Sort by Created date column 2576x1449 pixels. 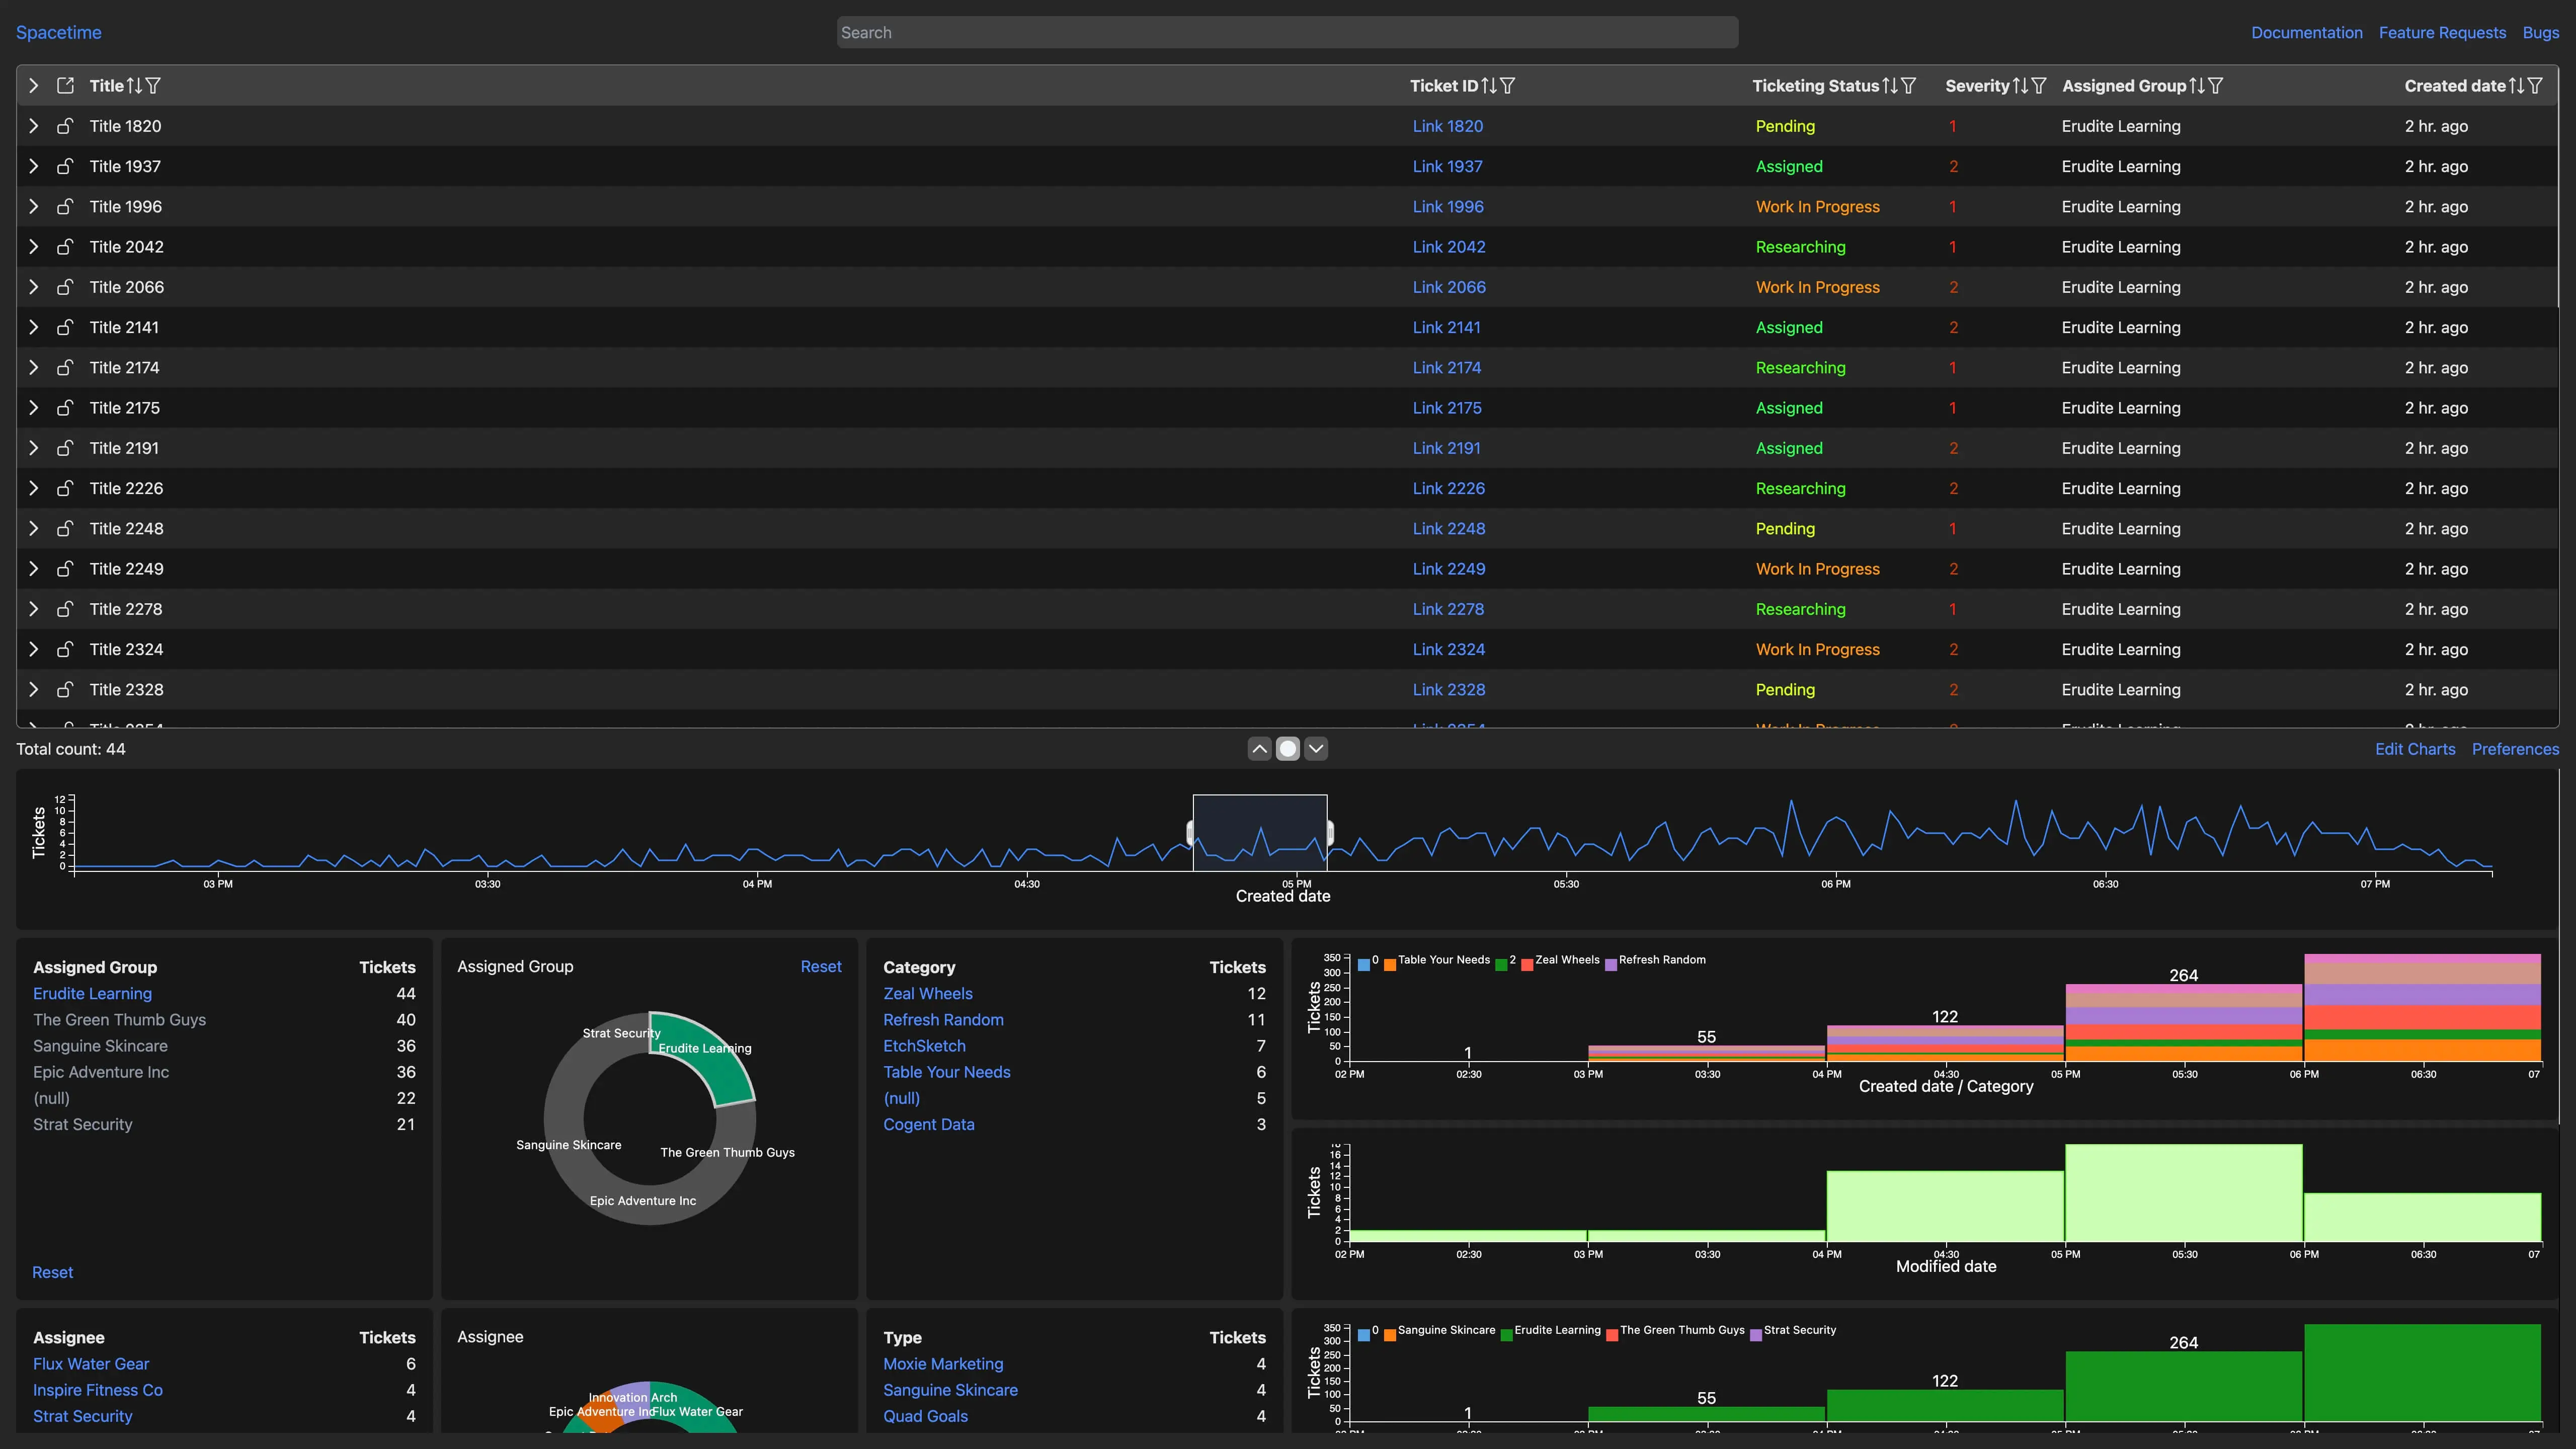(x=2516, y=86)
